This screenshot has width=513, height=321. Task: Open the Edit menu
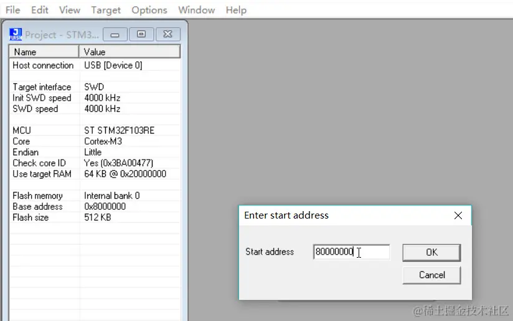(40, 10)
